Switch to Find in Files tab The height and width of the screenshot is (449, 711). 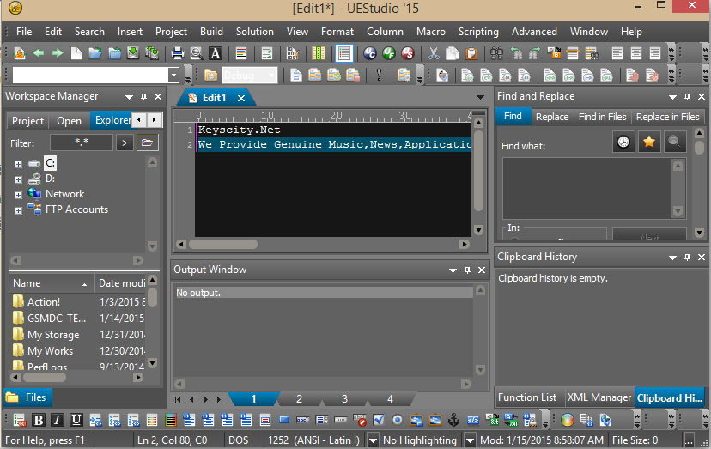pyautogui.click(x=602, y=117)
